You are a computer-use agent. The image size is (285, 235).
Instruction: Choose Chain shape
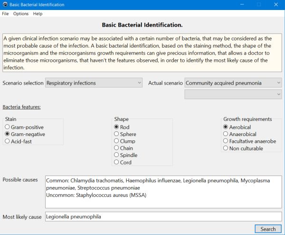123,148
